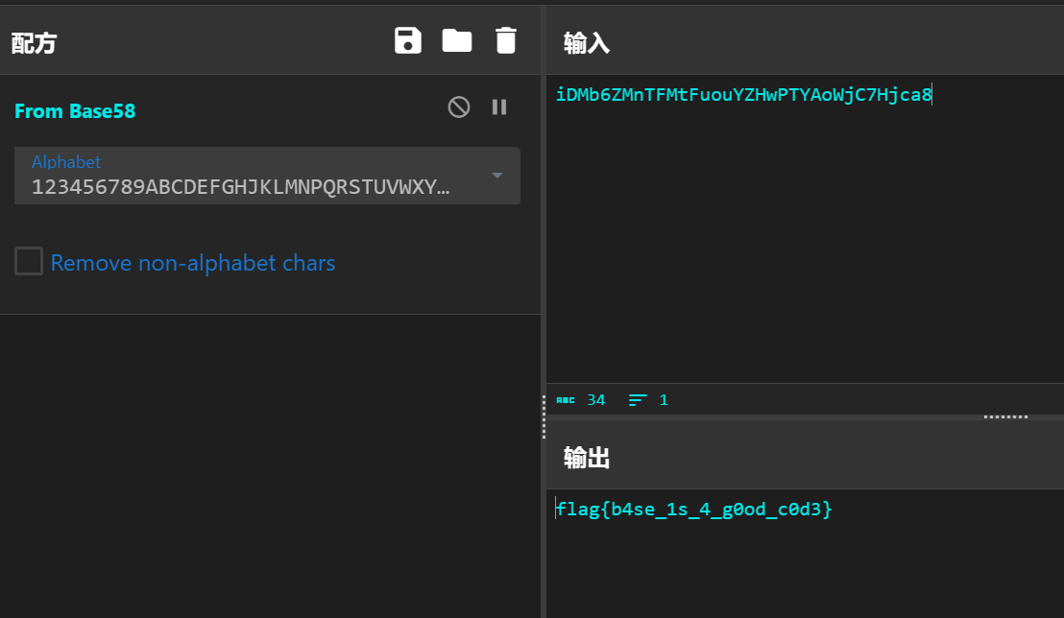Viewport: 1064px width, 618px height.
Task: Click the empty recipe area below From Base58
Action: coord(269,461)
